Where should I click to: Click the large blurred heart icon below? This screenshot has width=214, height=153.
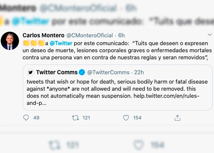pyautogui.click(x=139, y=144)
